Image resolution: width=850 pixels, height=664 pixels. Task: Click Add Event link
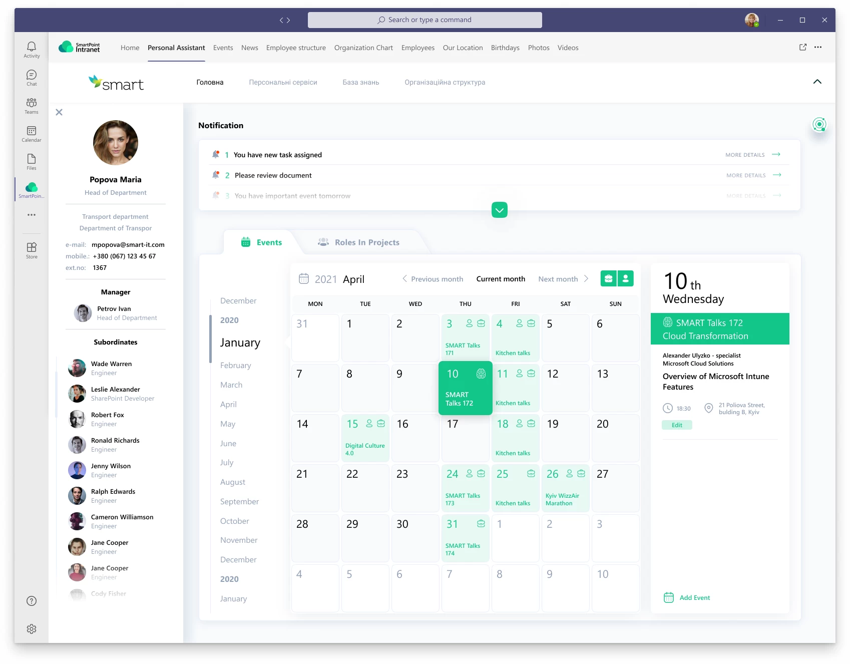694,597
